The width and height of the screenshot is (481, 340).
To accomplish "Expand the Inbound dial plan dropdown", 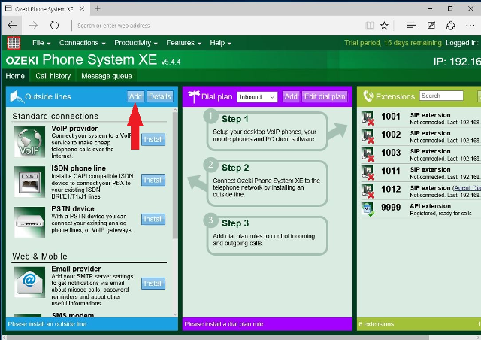I will (257, 97).
